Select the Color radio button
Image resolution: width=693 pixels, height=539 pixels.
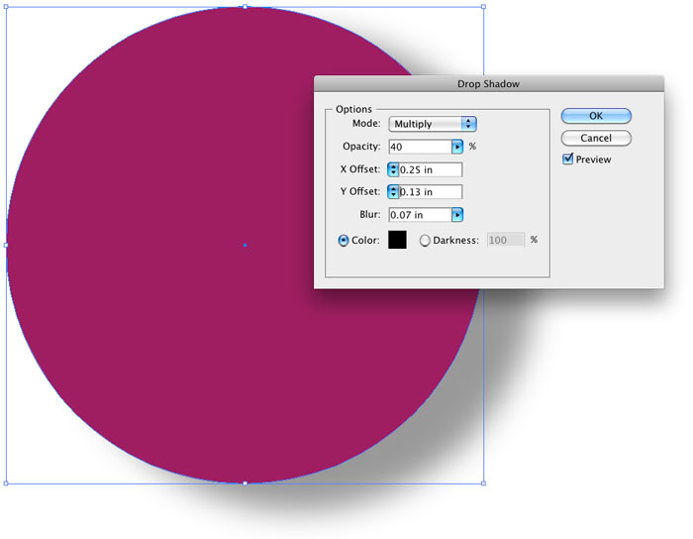click(344, 241)
